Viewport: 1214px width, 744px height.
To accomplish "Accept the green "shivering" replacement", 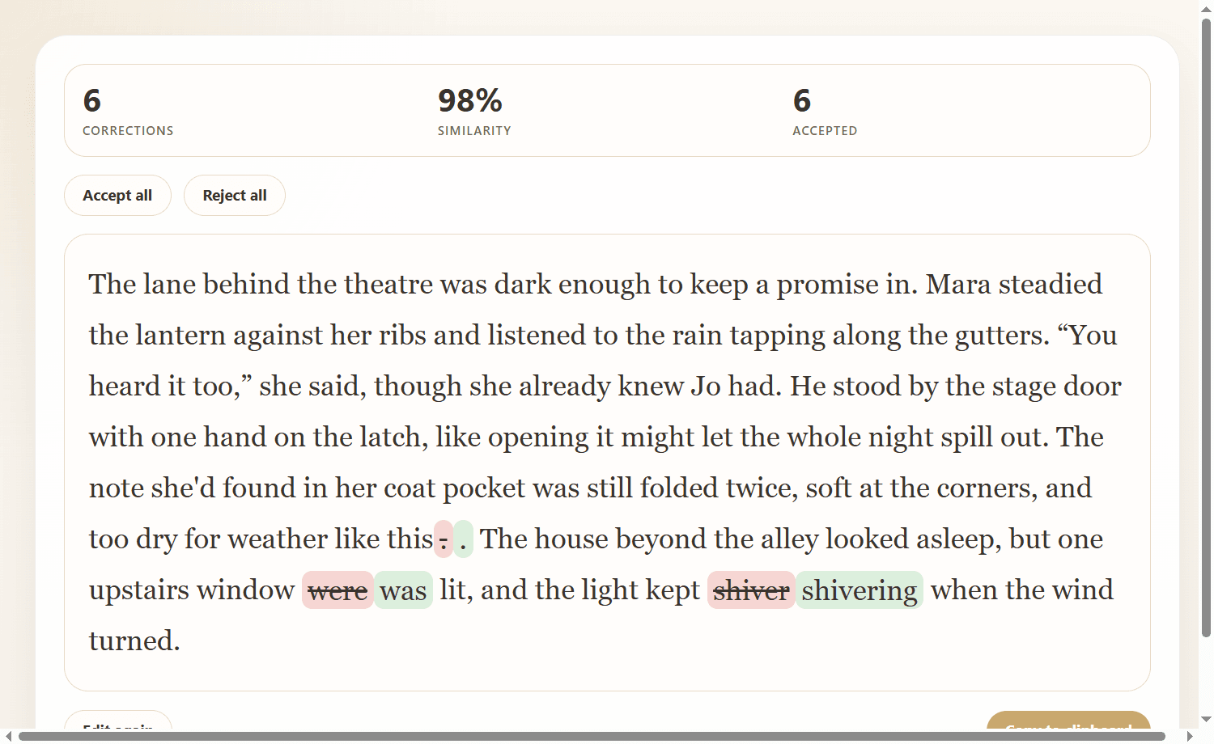I will coord(860,590).
